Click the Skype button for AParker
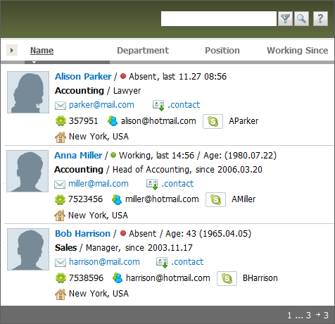 [x=213, y=121]
